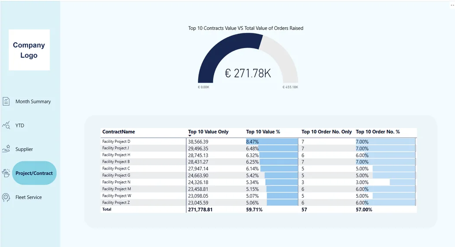Image resolution: width=455 pixels, height=247 pixels.
Task: Click the Supplier hand-star icon
Action: [x=6, y=149]
